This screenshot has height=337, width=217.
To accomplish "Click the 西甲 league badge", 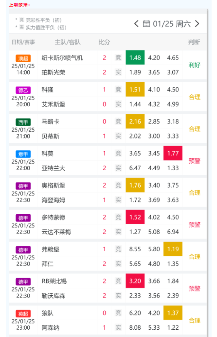I will coord(23,122).
